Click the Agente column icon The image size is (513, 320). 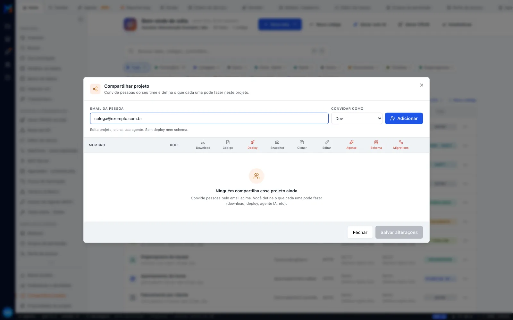351,142
